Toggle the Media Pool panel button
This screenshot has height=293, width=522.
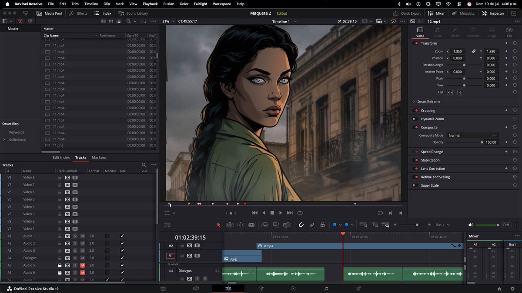(x=49, y=13)
